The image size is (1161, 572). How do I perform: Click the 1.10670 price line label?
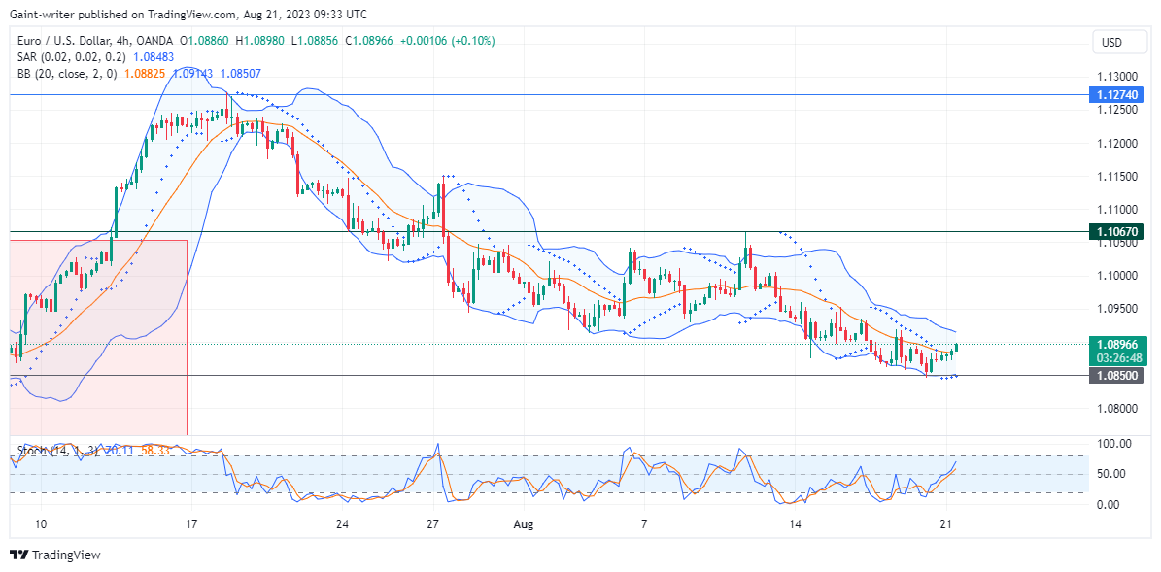point(1116,231)
